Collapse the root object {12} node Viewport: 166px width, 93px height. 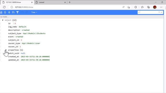tap(3, 20)
